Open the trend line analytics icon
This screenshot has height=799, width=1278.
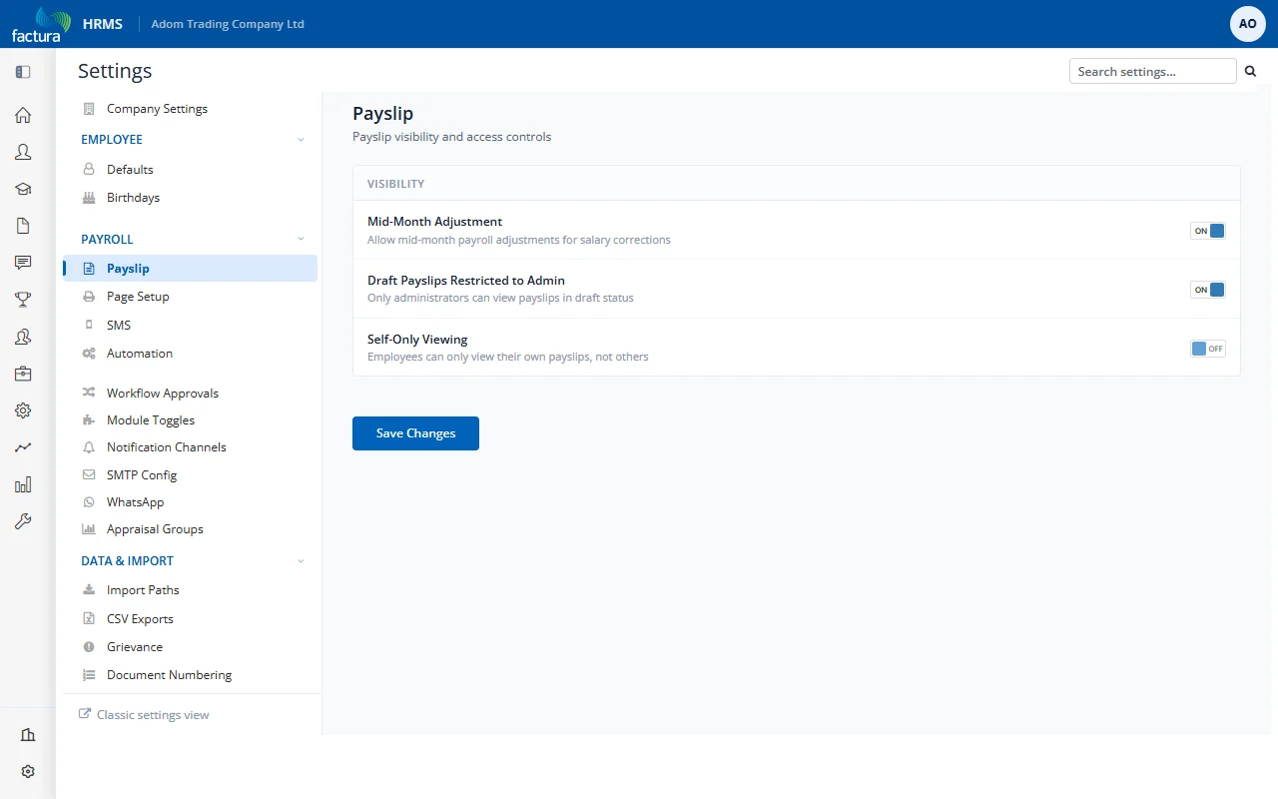(23, 447)
